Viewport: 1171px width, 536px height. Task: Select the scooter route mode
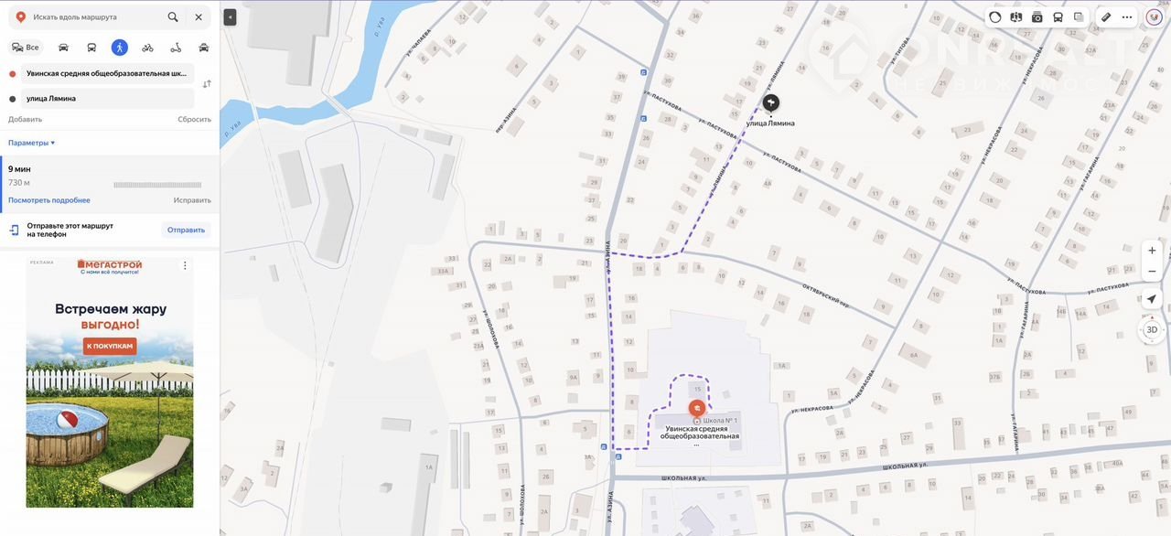point(176,48)
